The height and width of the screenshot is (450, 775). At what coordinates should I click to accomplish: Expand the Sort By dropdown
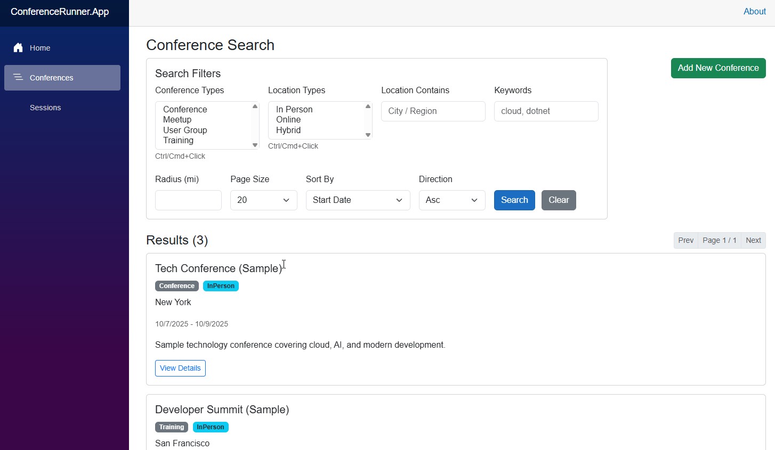358,200
